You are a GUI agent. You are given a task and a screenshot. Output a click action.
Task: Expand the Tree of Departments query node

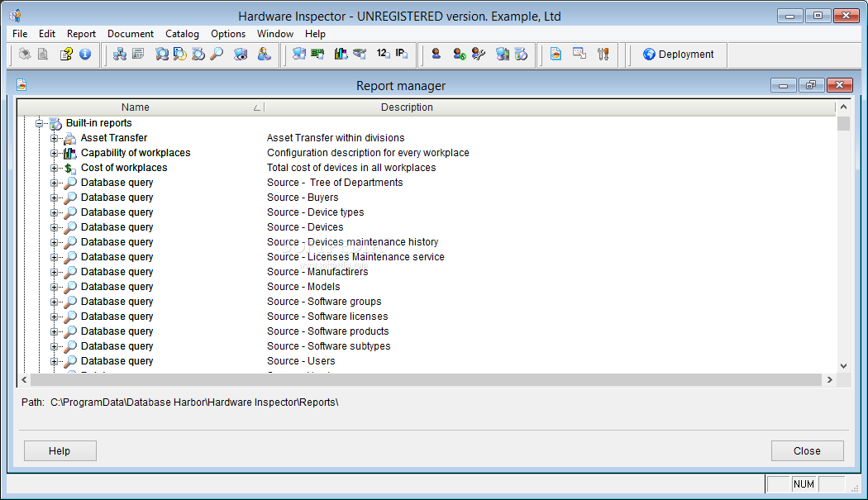pos(55,183)
